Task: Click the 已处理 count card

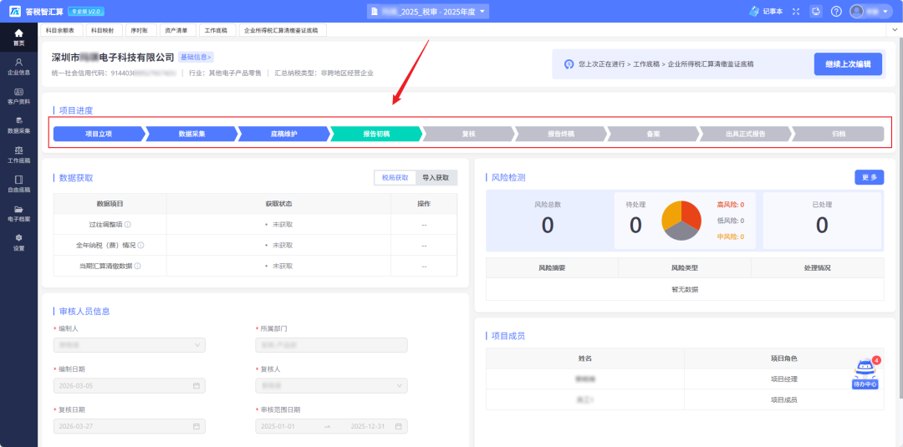Action: (822, 221)
